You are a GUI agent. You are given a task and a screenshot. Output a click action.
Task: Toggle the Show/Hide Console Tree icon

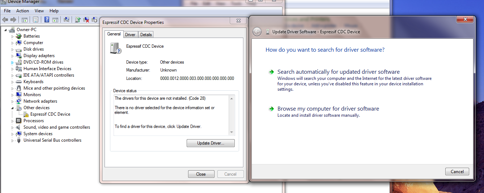[x=25, y=20]
